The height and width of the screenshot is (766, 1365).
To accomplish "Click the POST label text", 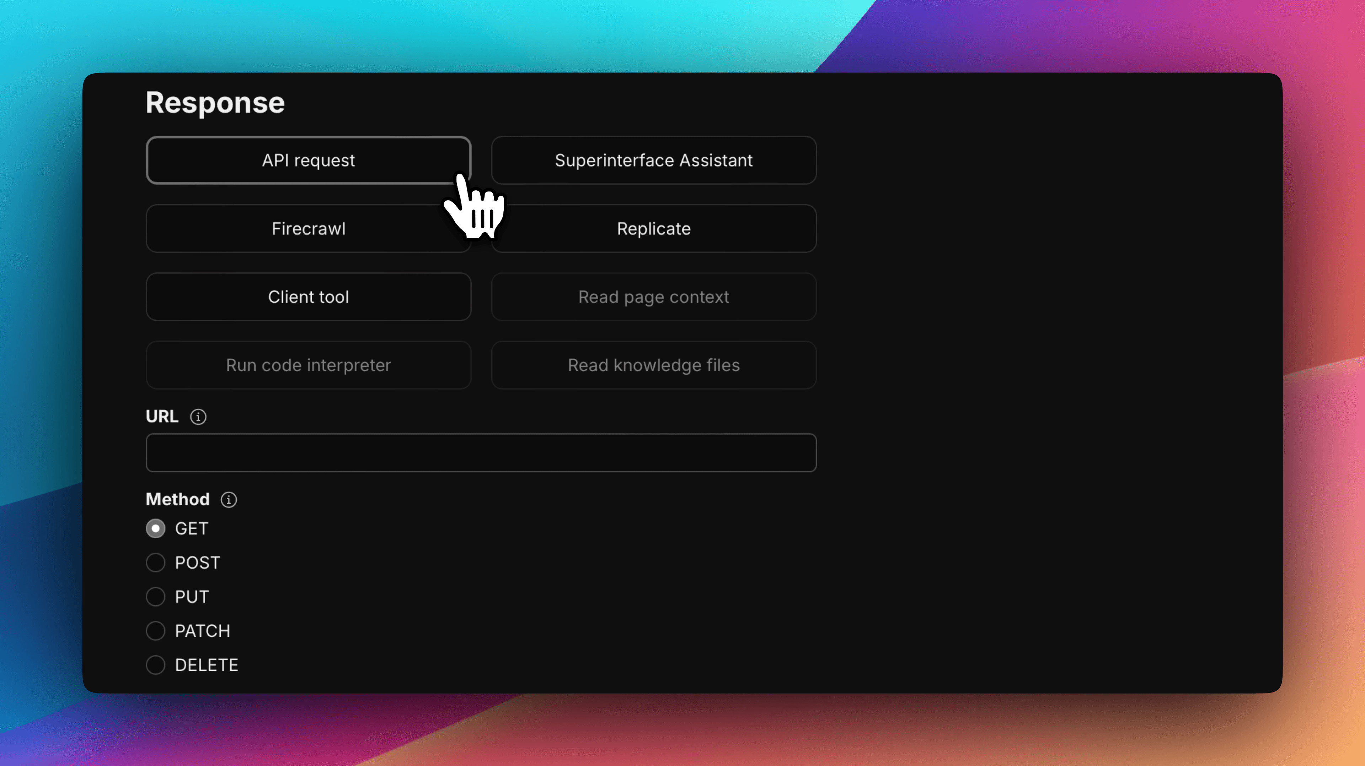I will 197,562.
